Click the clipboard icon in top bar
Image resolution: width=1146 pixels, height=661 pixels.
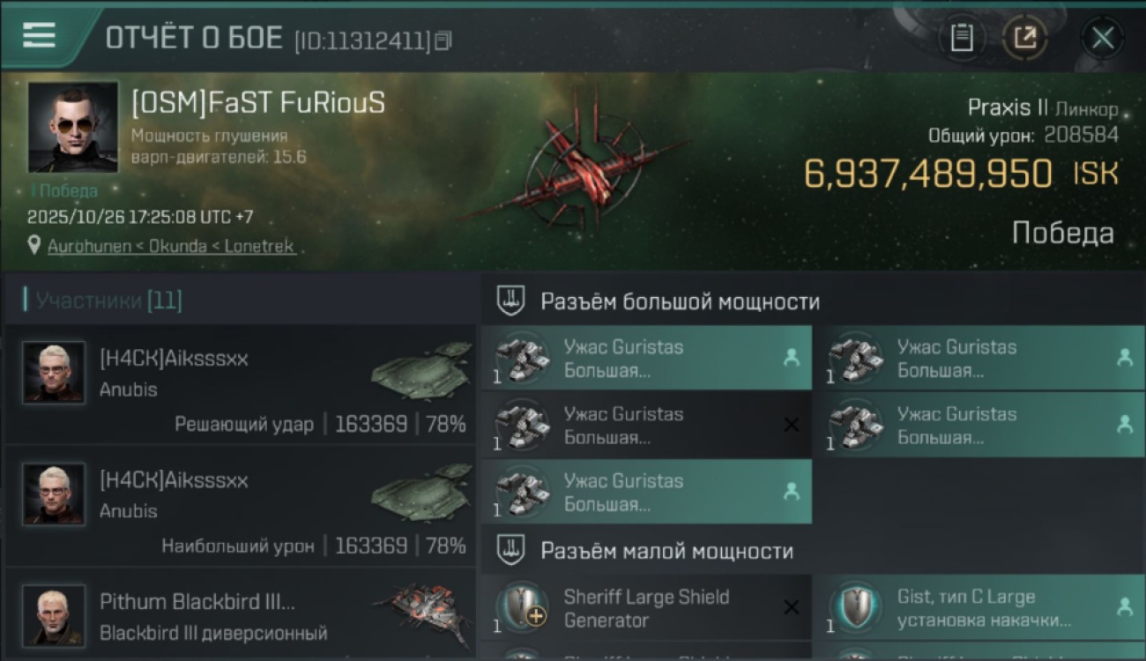click(962, 38)
